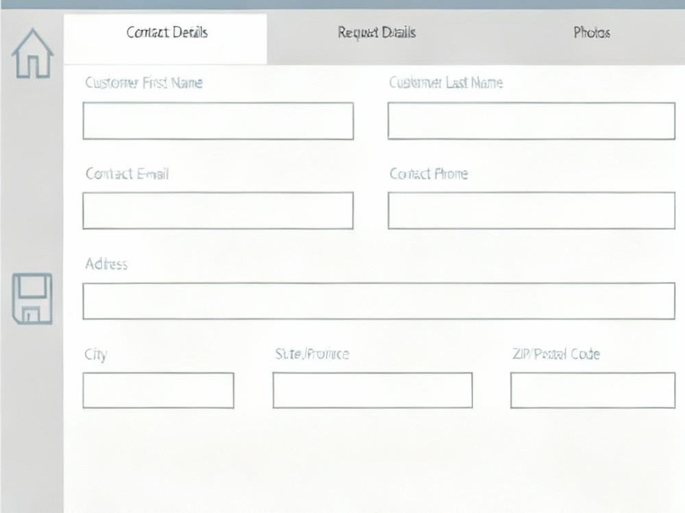The height and width of the screenshot is (513, 685).
Task: Select the Contact Phone input box
Action: tap(532, 210)
